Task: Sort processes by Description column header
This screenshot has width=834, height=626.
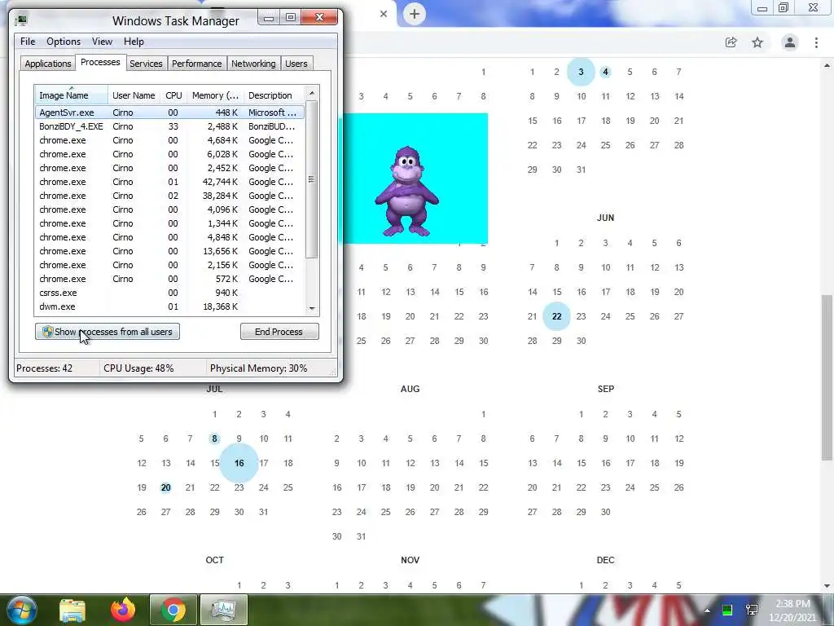Action: [274, 95]
